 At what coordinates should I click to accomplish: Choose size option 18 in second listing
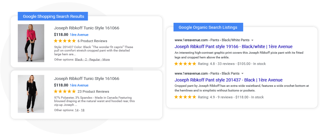coord(83,110)
